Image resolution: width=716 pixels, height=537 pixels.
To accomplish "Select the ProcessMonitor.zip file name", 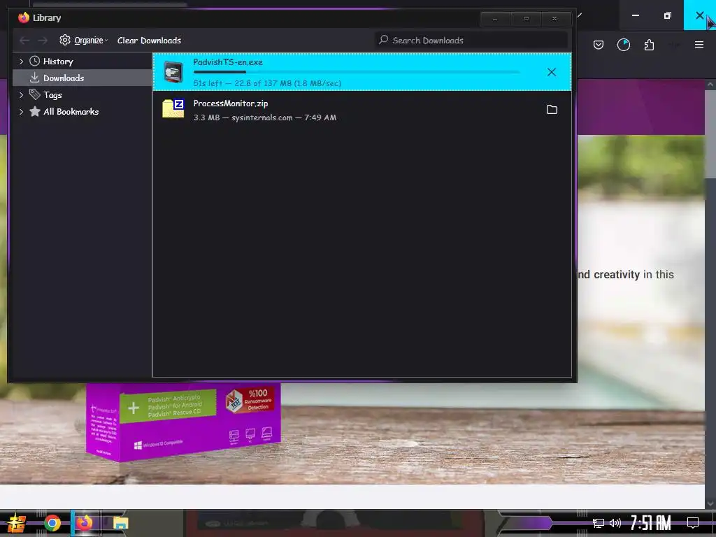I will [x=231, y=103].
